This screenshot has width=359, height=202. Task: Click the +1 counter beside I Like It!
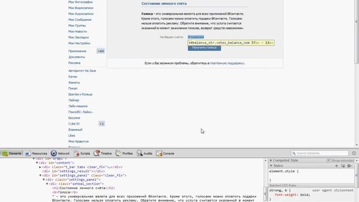[x=102, y=124]
